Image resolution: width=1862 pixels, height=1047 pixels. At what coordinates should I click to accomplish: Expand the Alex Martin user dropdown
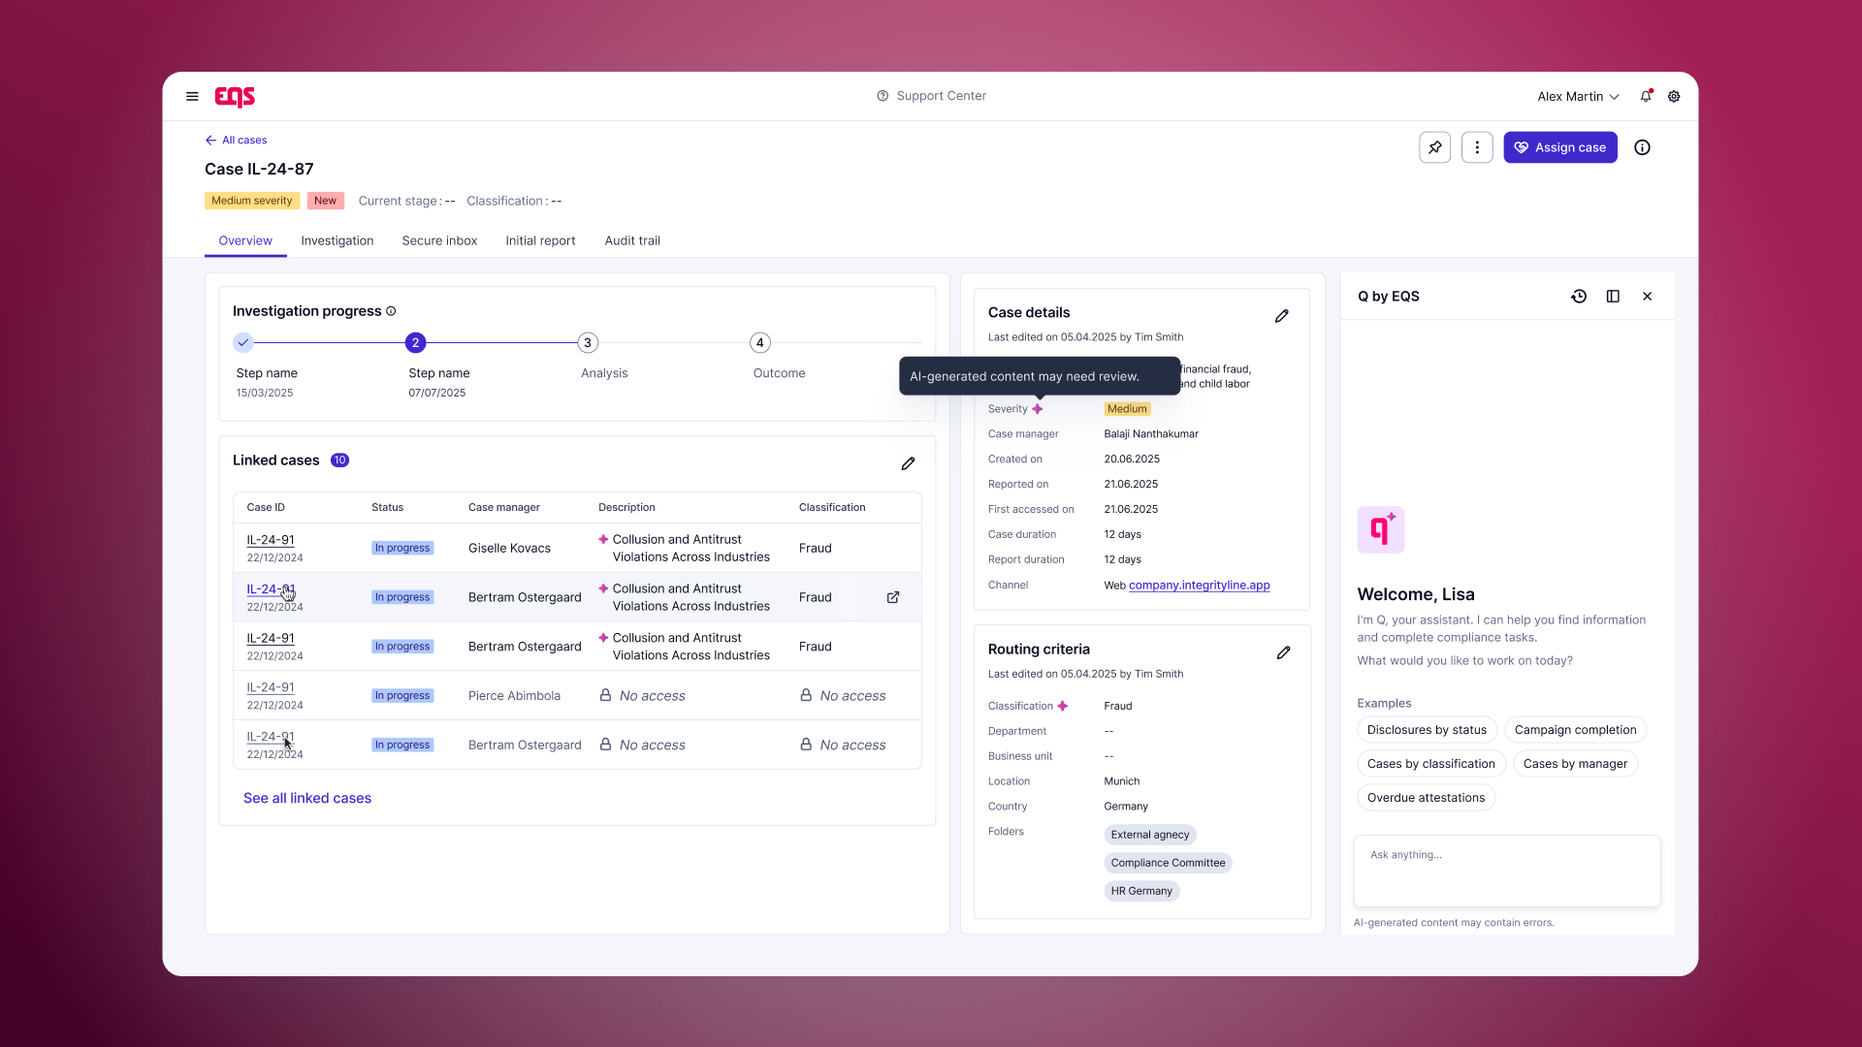pyautogui.click(x=1578, y=96)
